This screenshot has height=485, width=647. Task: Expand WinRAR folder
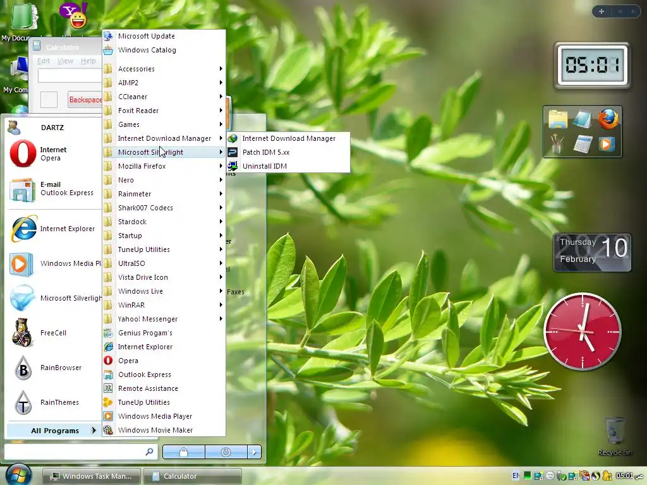coord(164,305)
